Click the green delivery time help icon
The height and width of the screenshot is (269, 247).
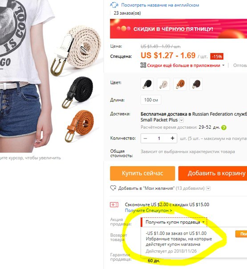224,127
